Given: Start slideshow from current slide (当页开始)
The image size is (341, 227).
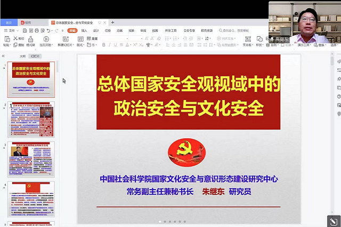Looking at the screenshot, I should pos(46,40).
